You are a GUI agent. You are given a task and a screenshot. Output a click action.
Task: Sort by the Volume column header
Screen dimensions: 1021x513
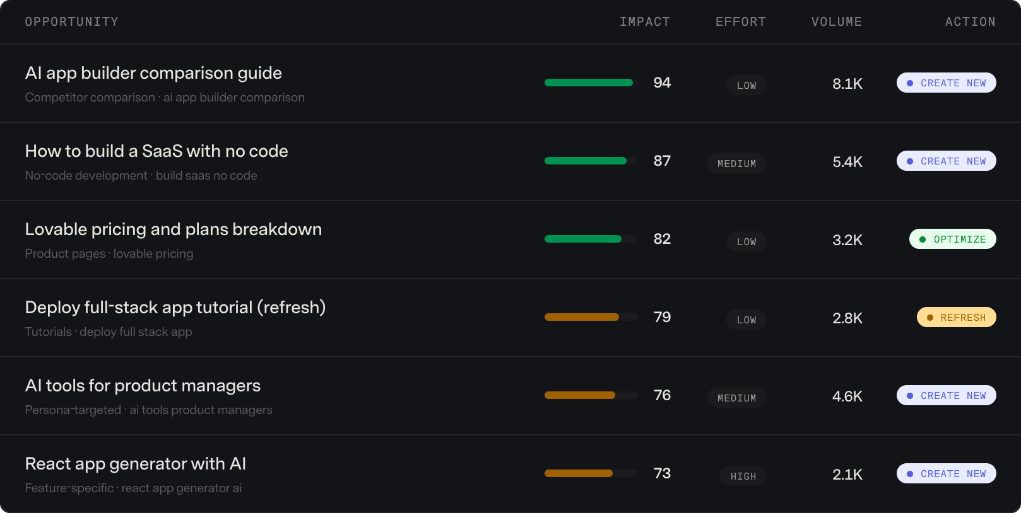836,22
